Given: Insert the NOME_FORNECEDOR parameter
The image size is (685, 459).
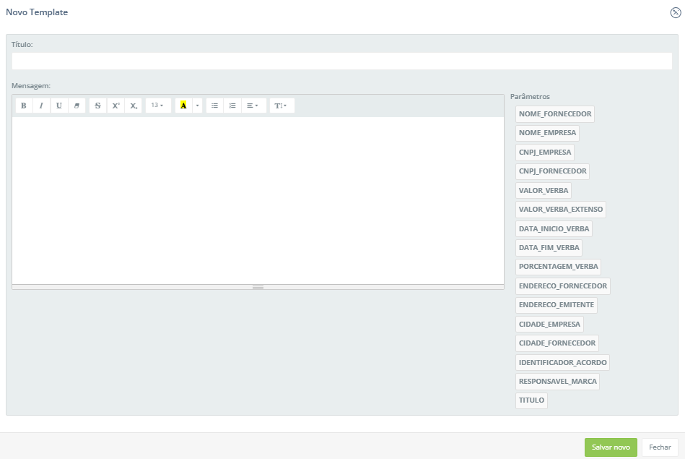Looking at the screenshot, I should 554,114.
